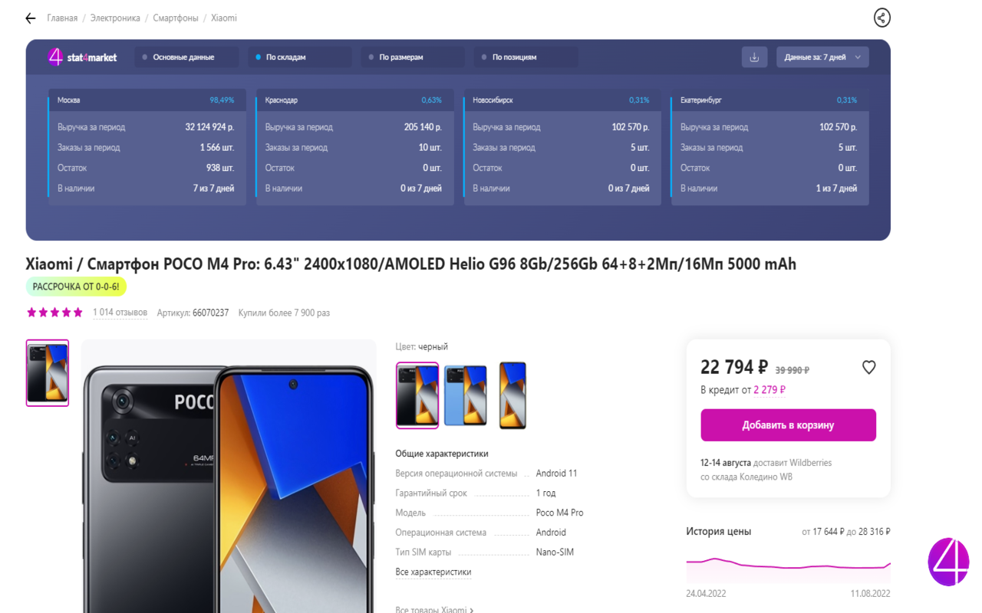Expand Все характеристики section
Image resolution: width=982 pixels, height=613 pixels.
point(433,572)
